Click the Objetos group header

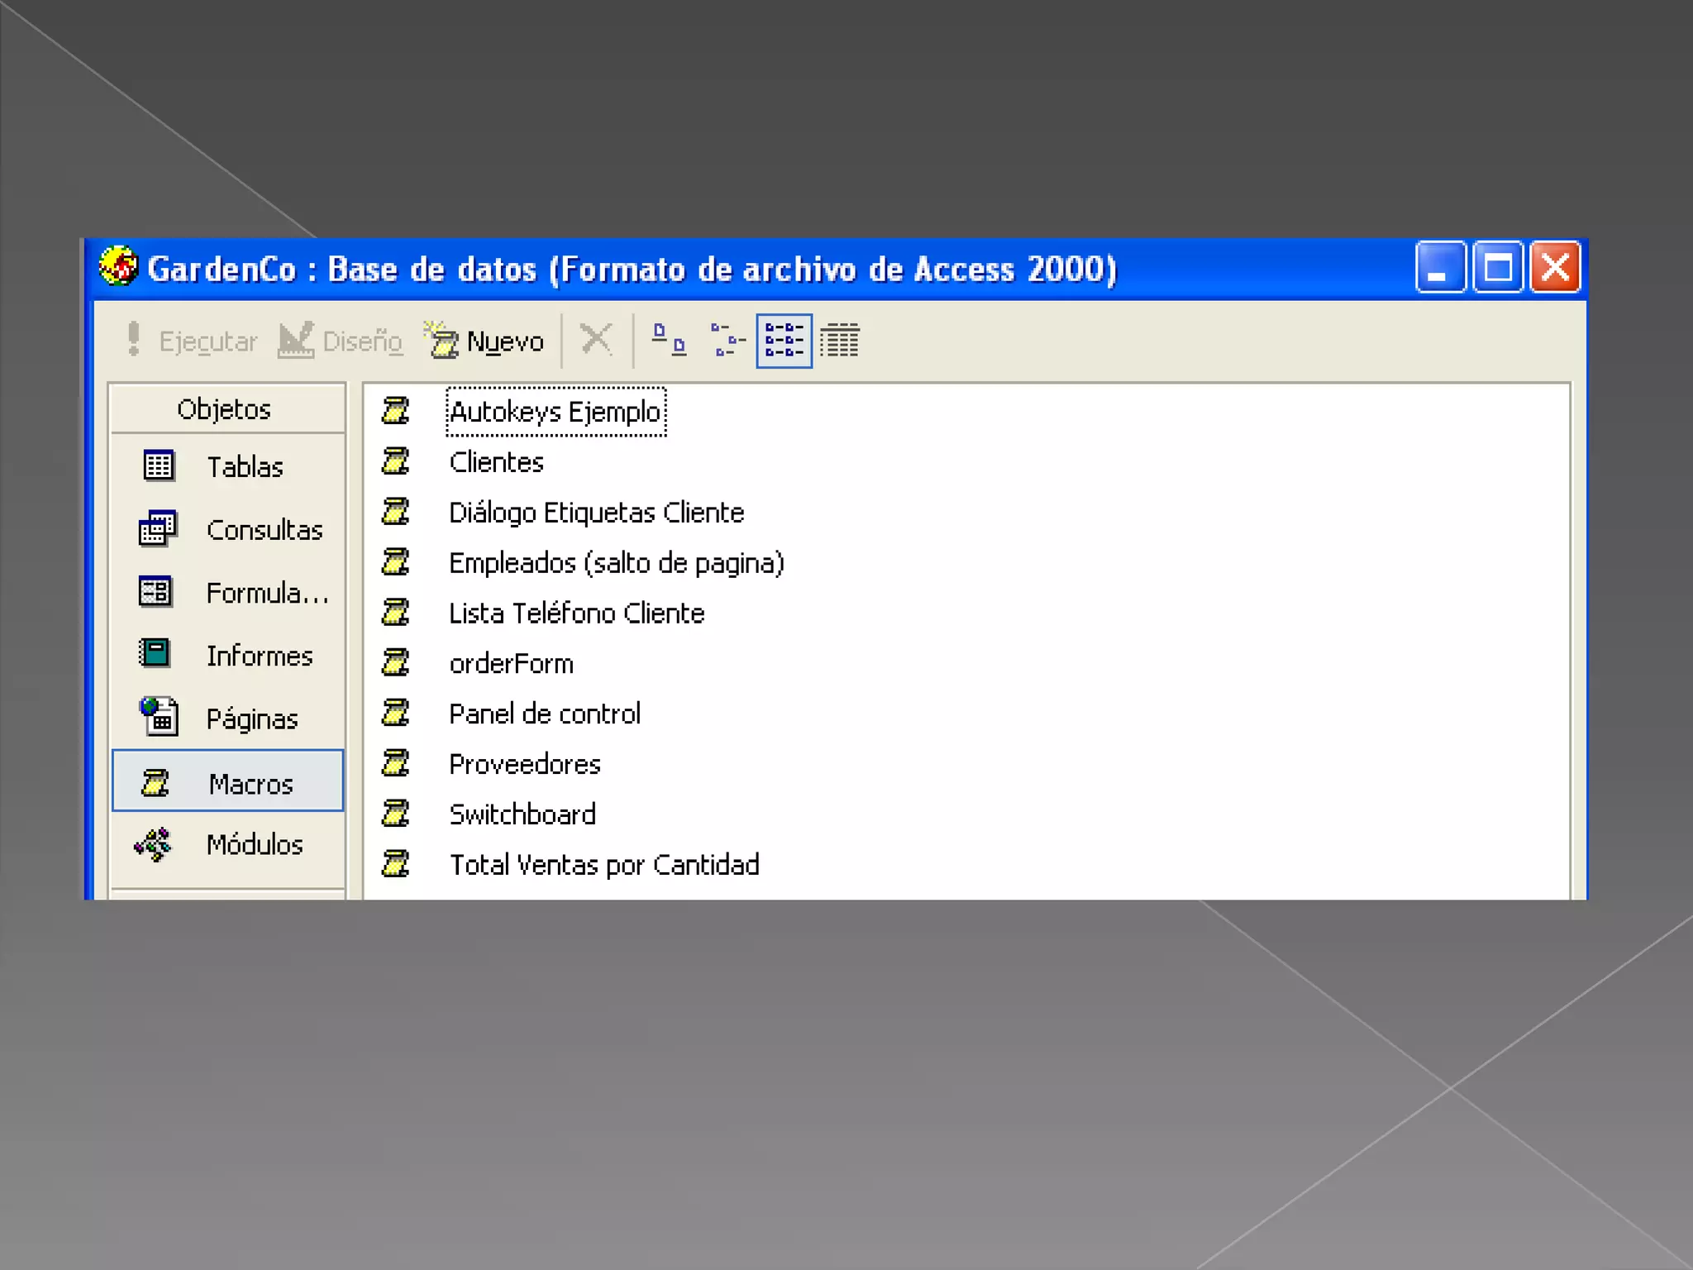tap(225, 409)
